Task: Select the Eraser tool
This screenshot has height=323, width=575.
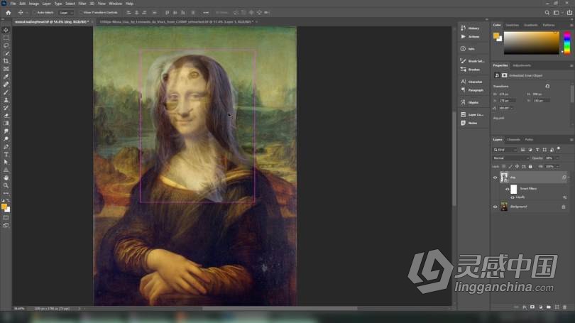Action: (x=6, y=116)
